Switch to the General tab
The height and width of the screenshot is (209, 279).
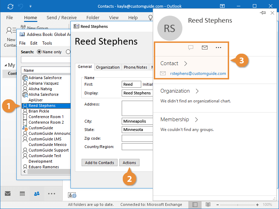coord(85,67)
